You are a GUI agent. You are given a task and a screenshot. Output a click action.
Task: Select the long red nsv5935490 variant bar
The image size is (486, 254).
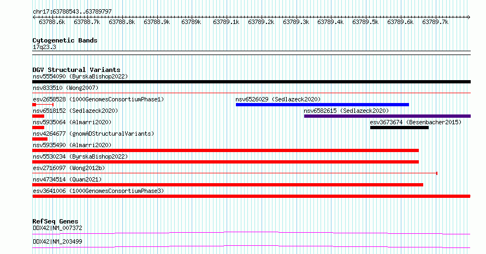(x=226, y=150)
